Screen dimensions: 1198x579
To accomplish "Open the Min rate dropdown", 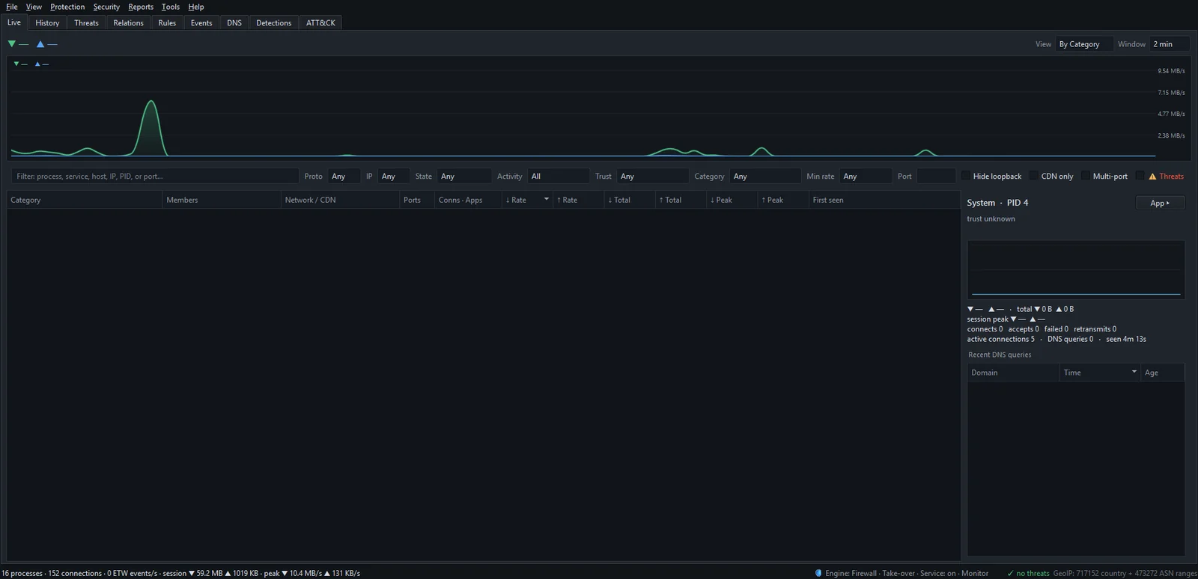I will [865, 177].
